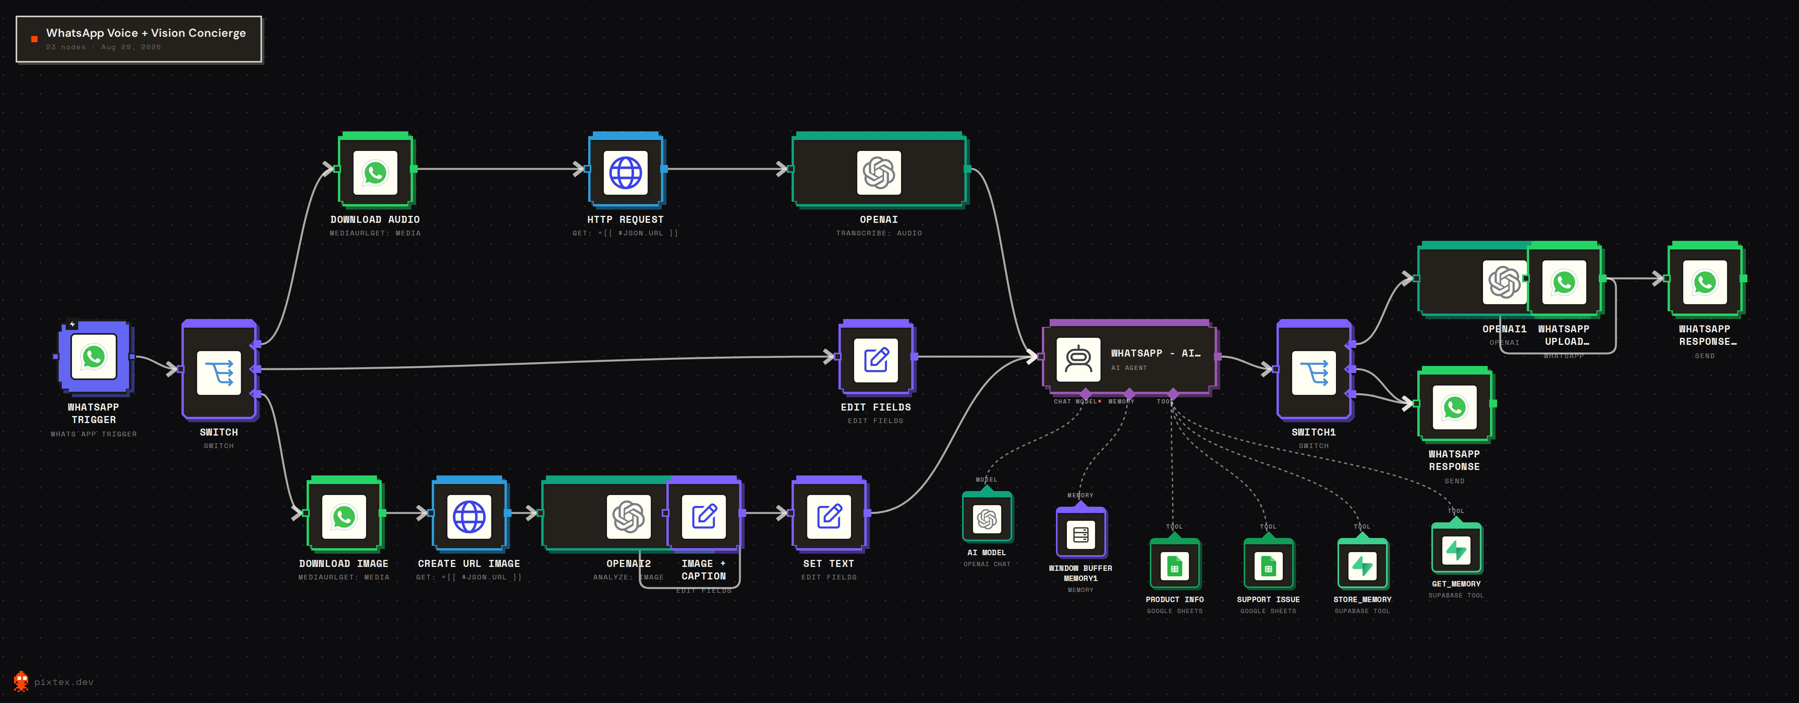Viewport: 1799px width, 703px height.
Task: Click the 'TRANSCRIBE: AUDIO' caption text
Action: [878, 233]
